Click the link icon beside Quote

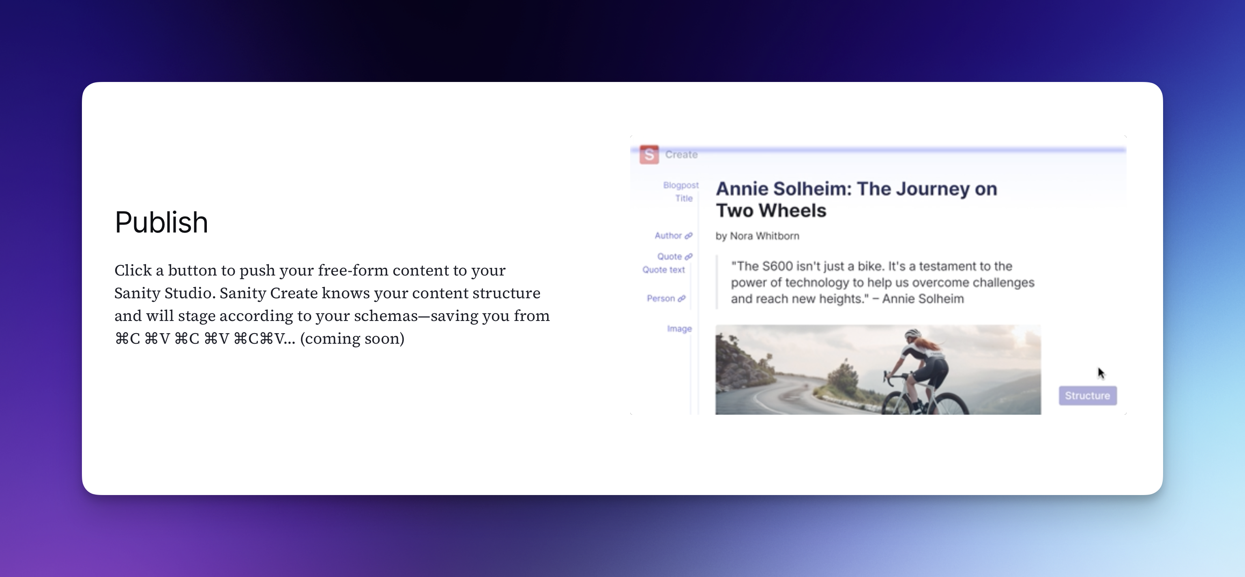pyautogui.click(x=689, y=257)
